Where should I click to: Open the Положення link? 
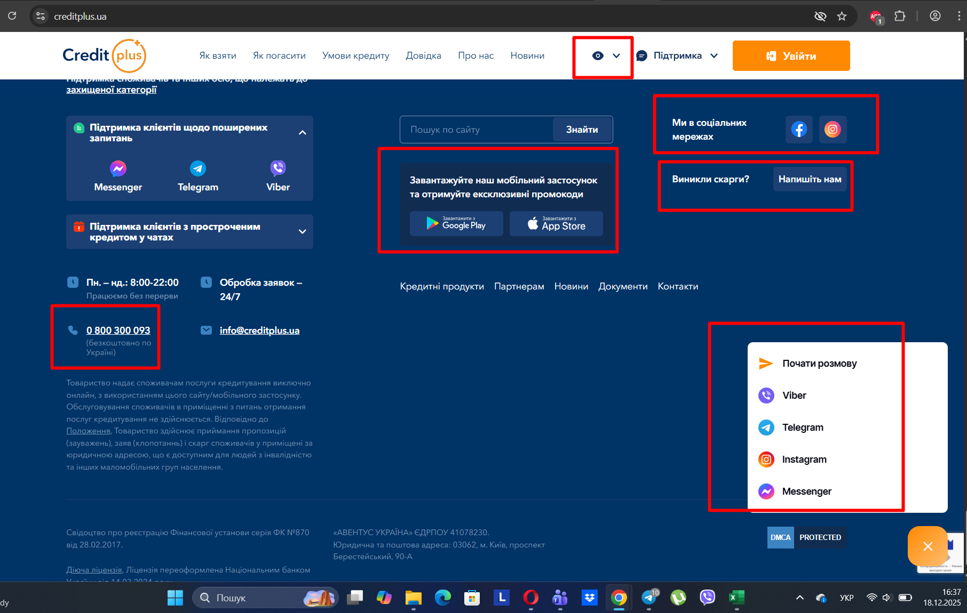(88, 431)
